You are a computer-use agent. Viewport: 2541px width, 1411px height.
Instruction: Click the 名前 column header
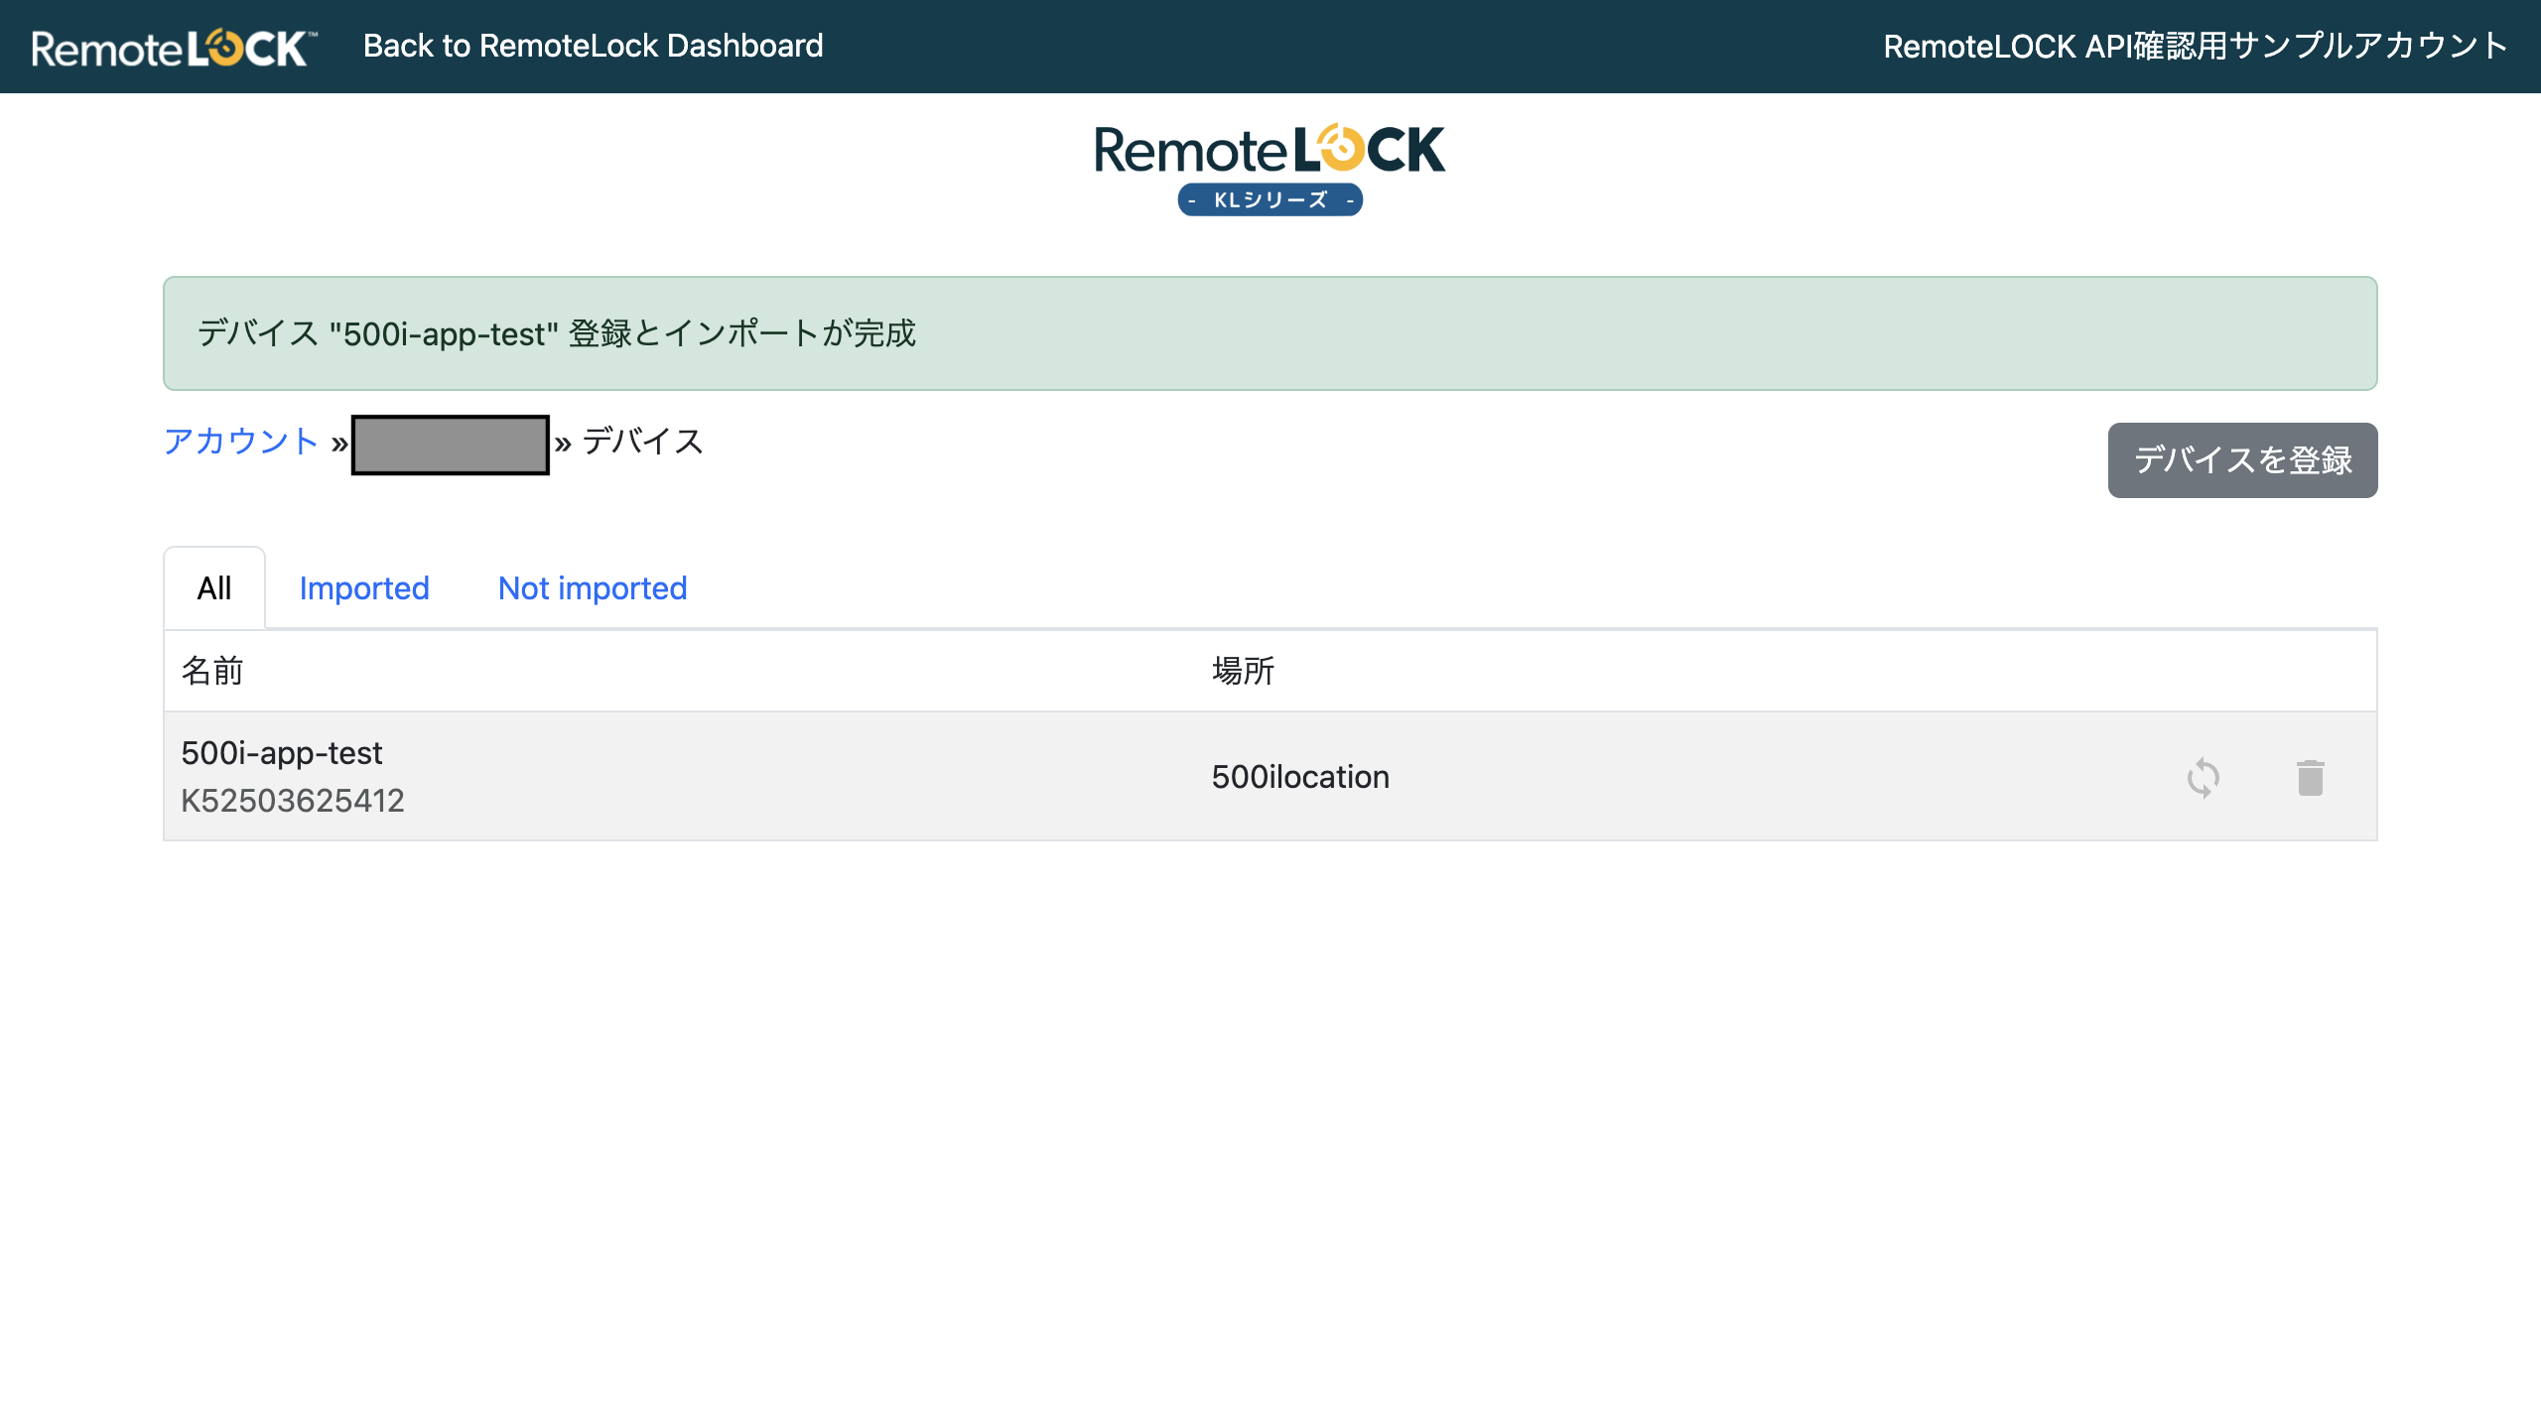(212, 671)
